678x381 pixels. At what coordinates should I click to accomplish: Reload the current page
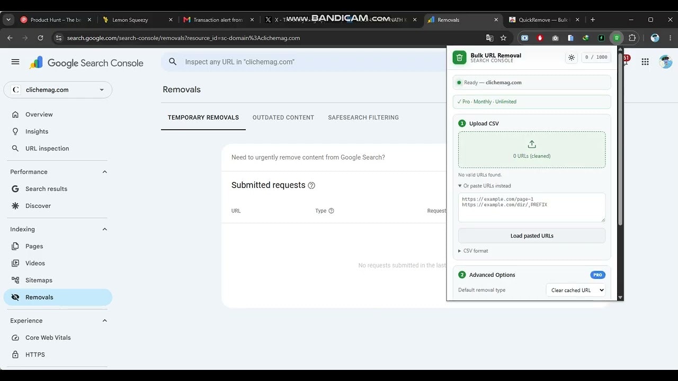point(40,38)
